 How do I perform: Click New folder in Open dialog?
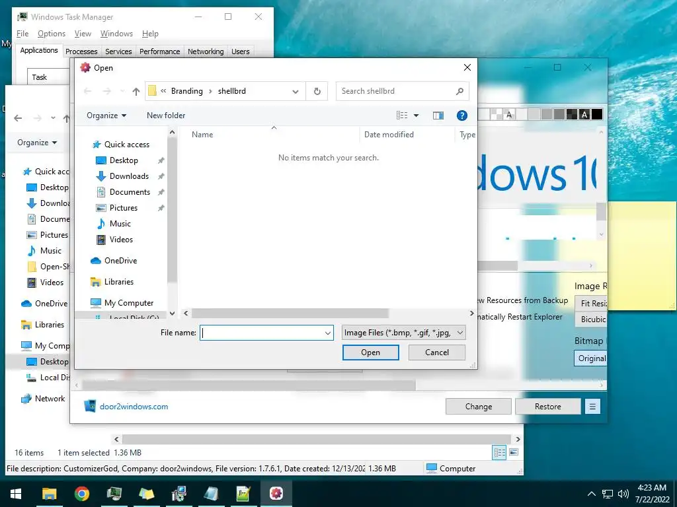[166, 116]
